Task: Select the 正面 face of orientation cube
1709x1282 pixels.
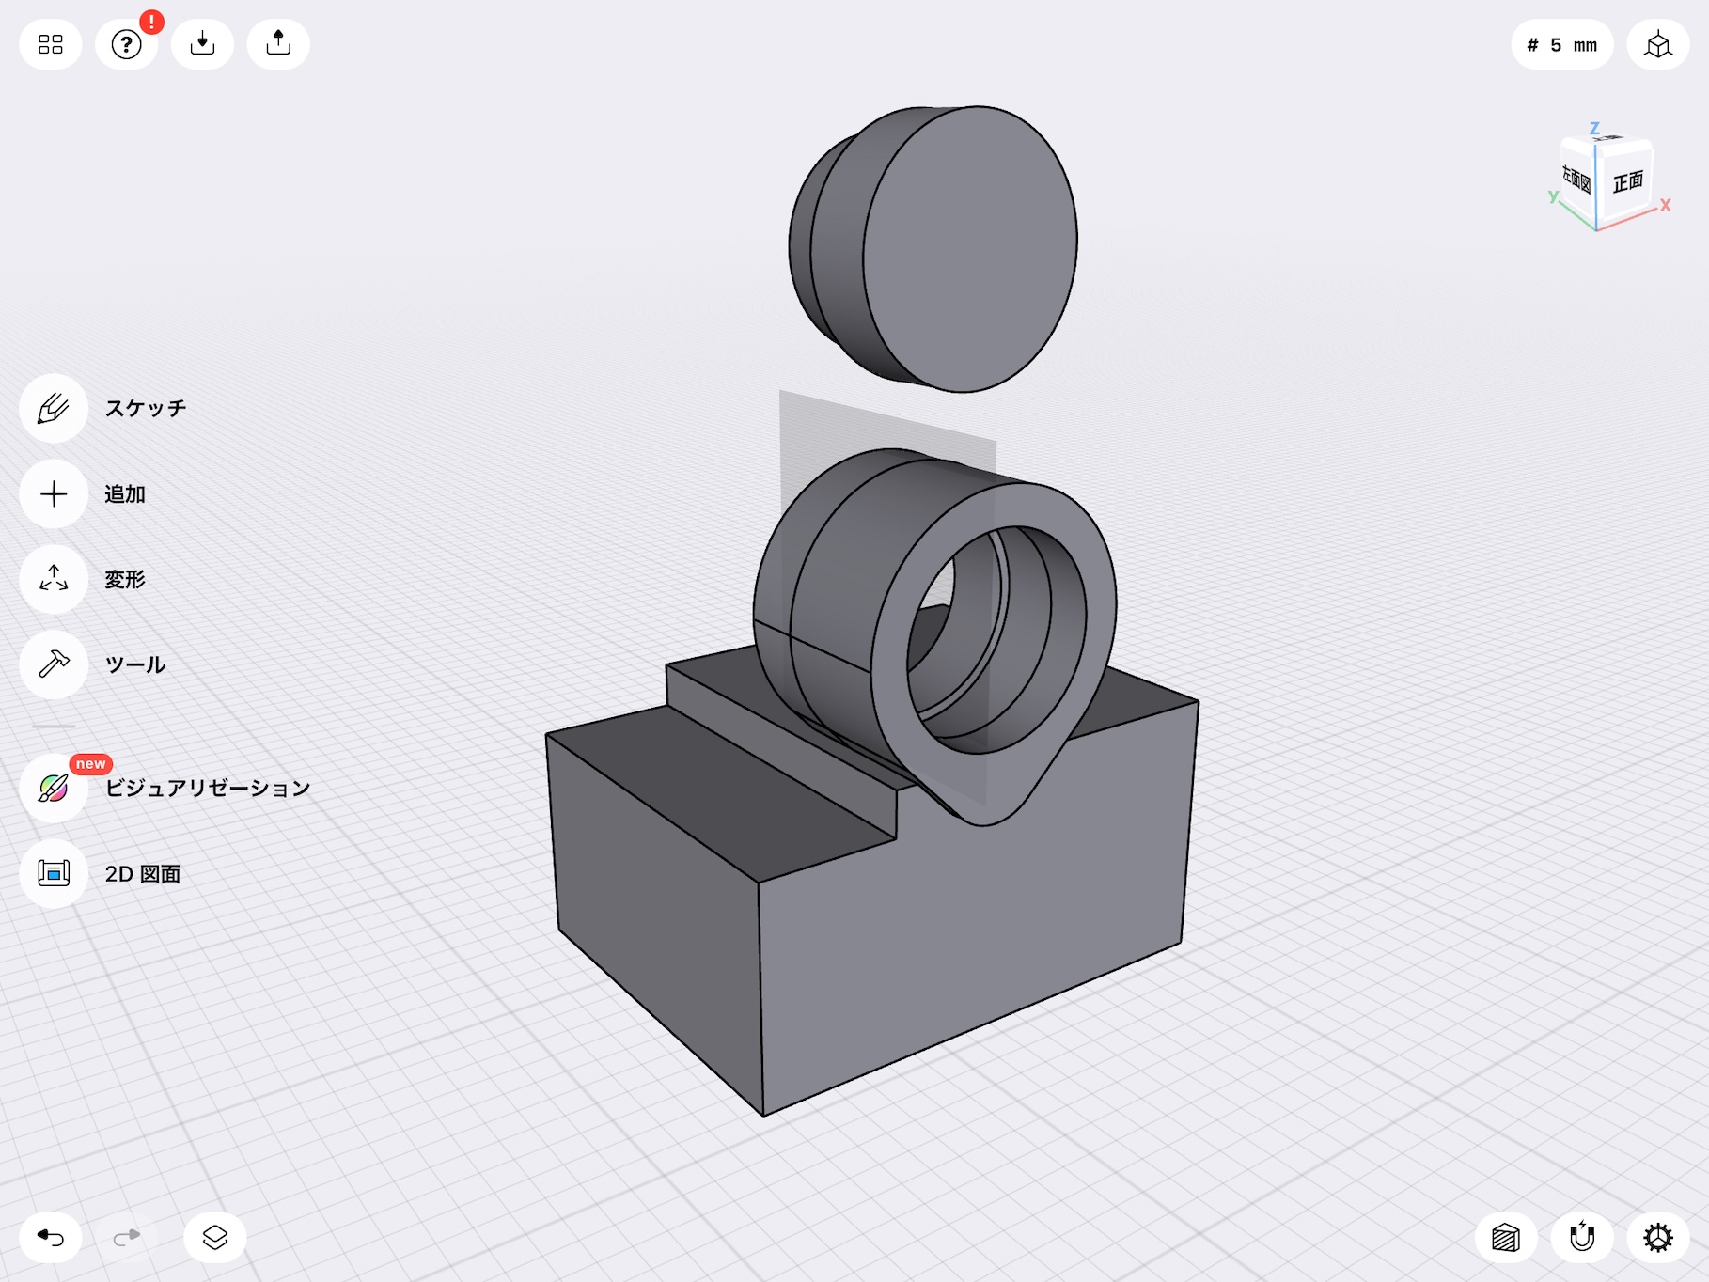Action: click(x=1627, y=181)
